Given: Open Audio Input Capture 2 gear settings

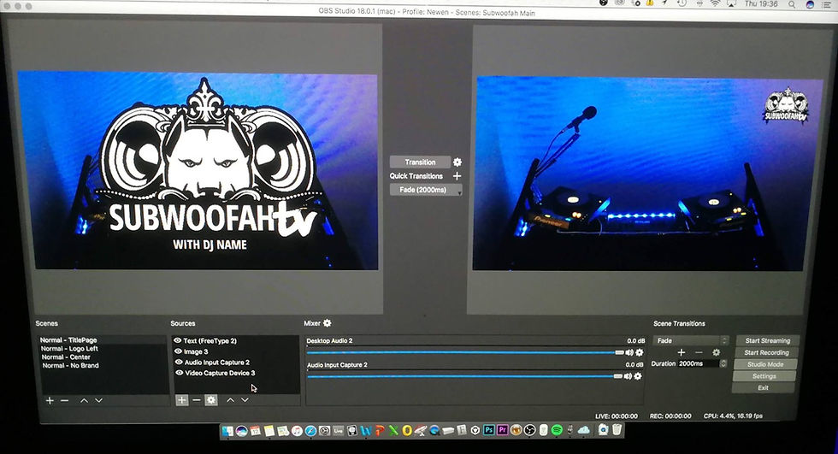Looking at the screenshot, I should coord(638,376).
